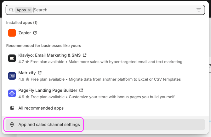Click the gear icon for app settings
211x137 pixels.
(x=12, y=125)
